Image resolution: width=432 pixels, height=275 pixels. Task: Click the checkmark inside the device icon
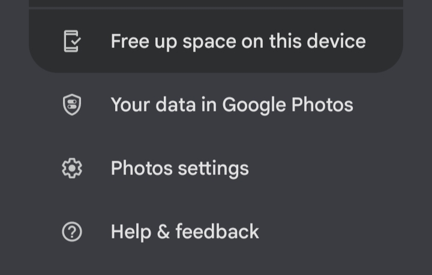click(x=76, y=42)
